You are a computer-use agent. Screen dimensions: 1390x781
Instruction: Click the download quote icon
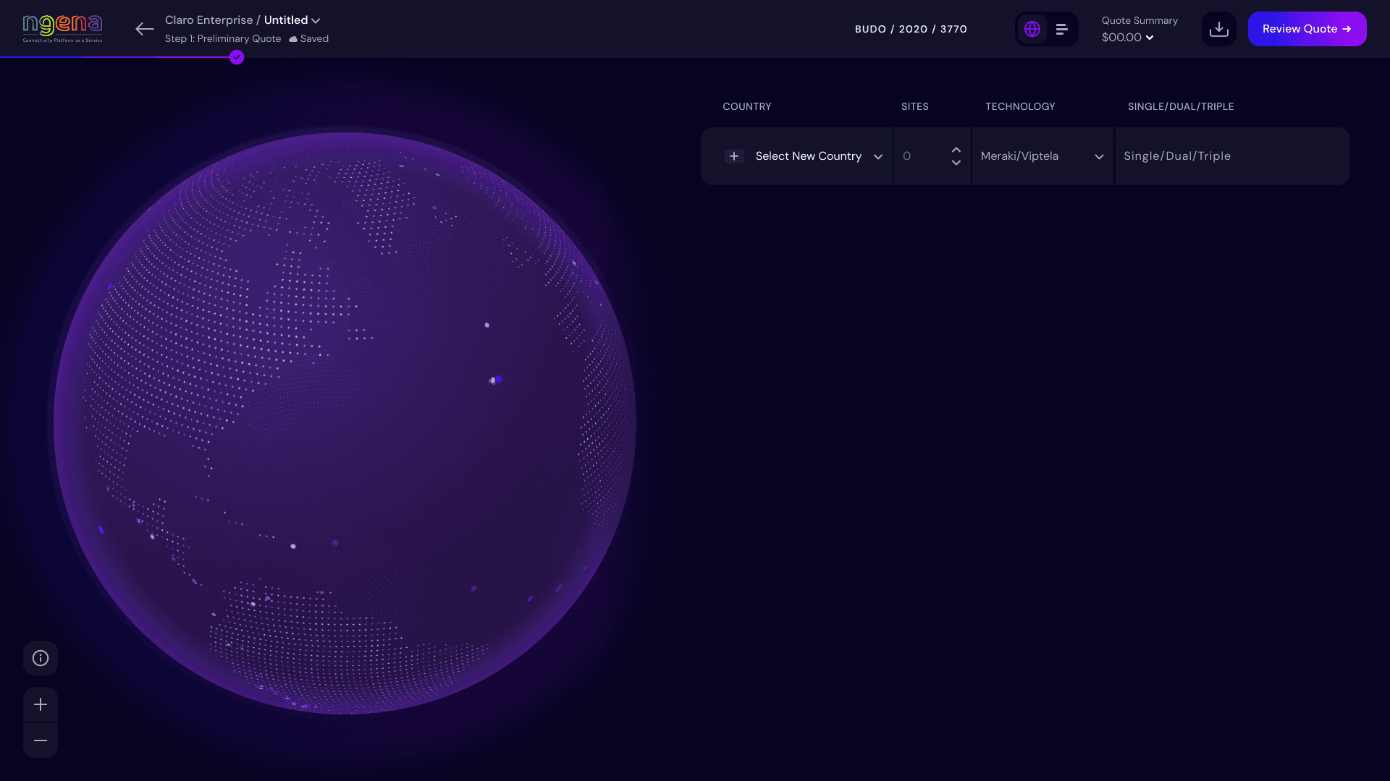point(1219,29)
